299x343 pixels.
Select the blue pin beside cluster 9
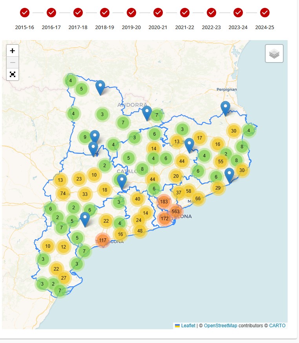click(x=95, y=136)
